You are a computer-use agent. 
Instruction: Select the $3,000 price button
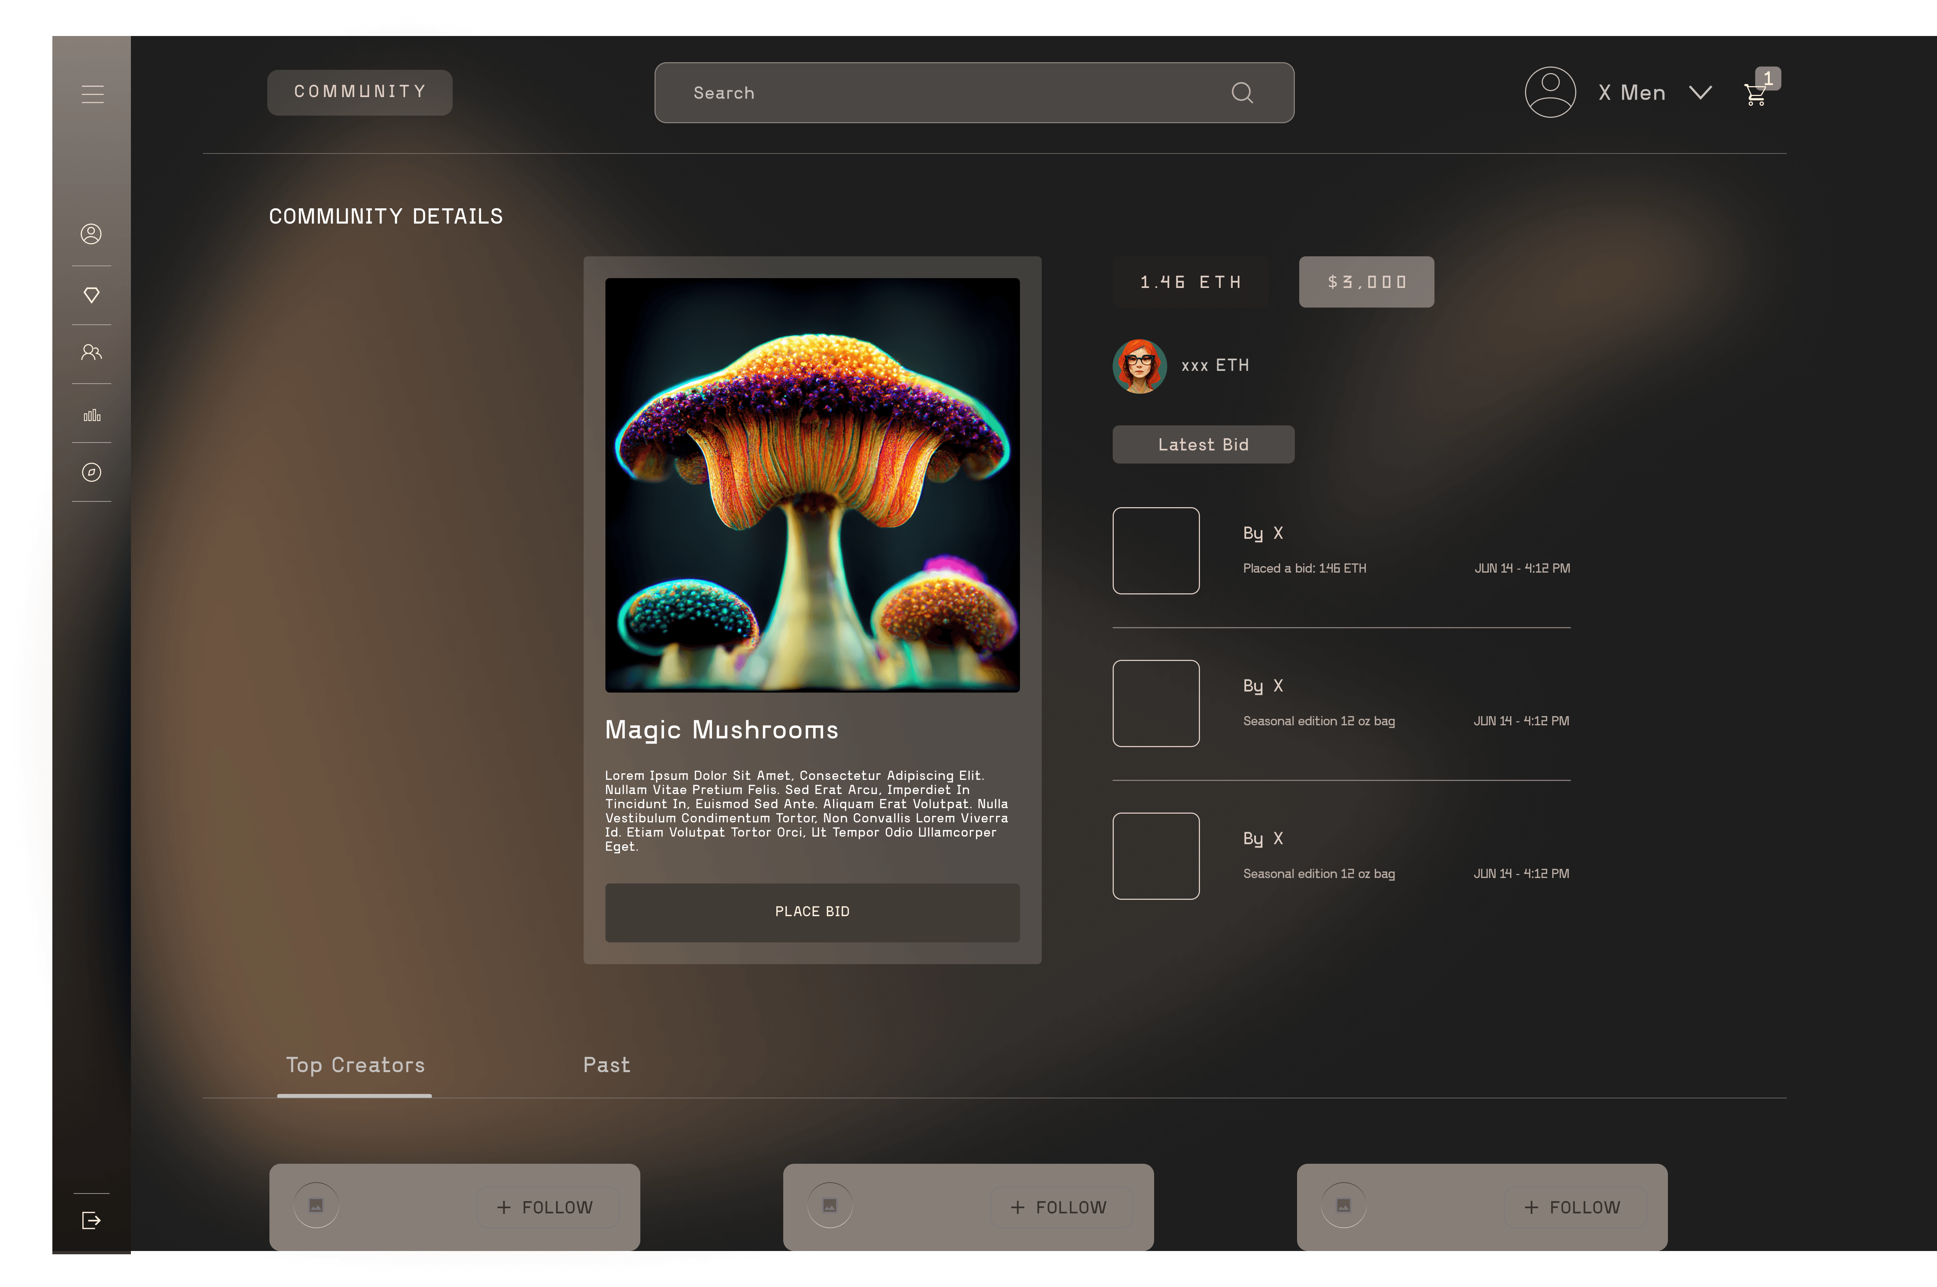click(x=1366, y=282)
